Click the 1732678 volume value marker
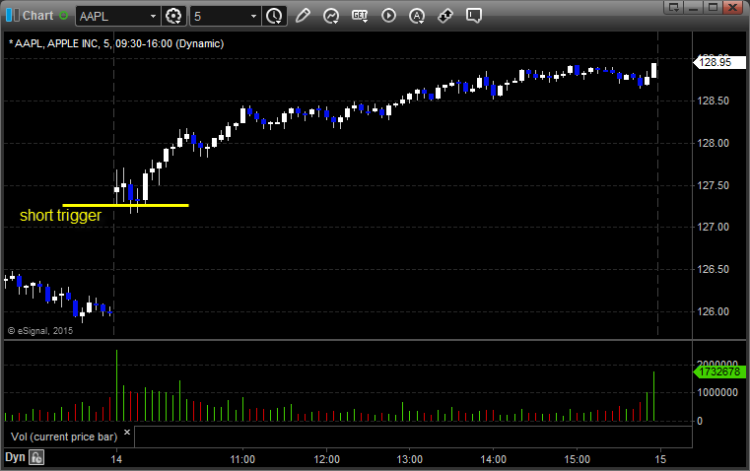This screenshot has width=750, height=471. pos(719,371)
